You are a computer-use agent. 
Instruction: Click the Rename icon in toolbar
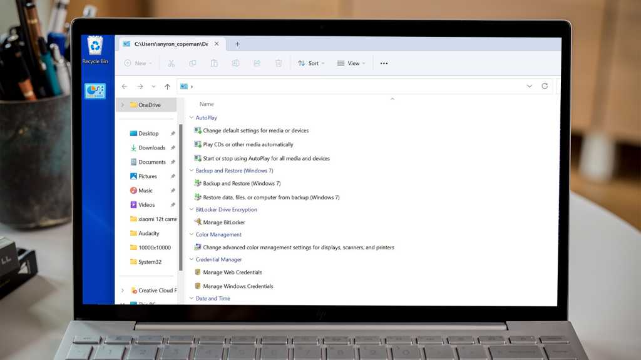[x=235, y=63]
